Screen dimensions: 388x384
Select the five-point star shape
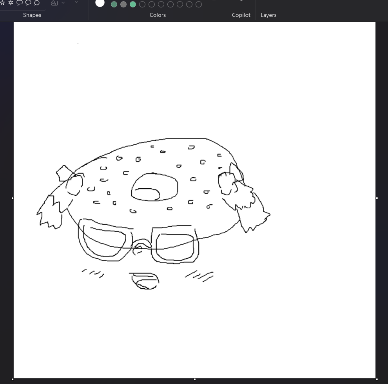click(2, 3)
